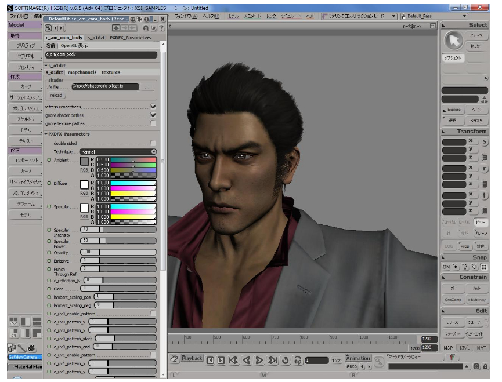The width and height of the screenshot is (502, 382).
Task: Enable the double sided checkbox
Action: [x=153, y=143]
